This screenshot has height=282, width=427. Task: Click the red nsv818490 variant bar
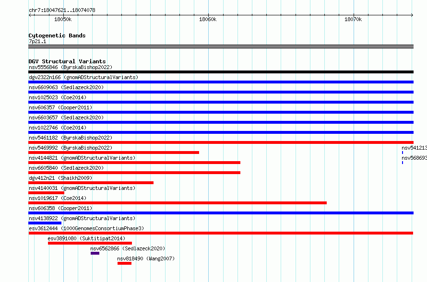pos(124,263)
